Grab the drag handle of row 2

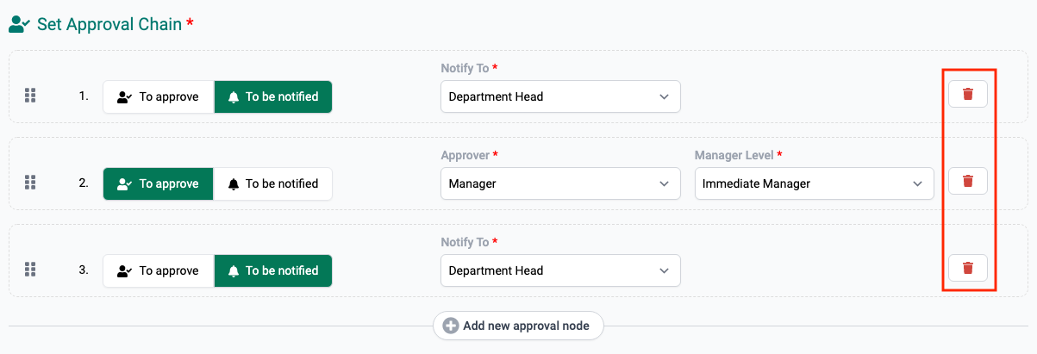coord(30,183)
